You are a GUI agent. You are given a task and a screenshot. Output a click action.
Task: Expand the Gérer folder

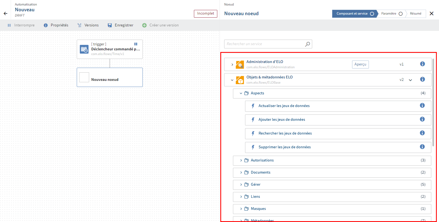click(241, 185)
